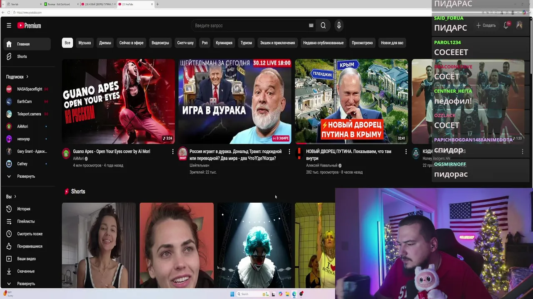Open File Explorer from the taskbar
The width and height of the screenshot is (533, 299).
click(287, 294)
